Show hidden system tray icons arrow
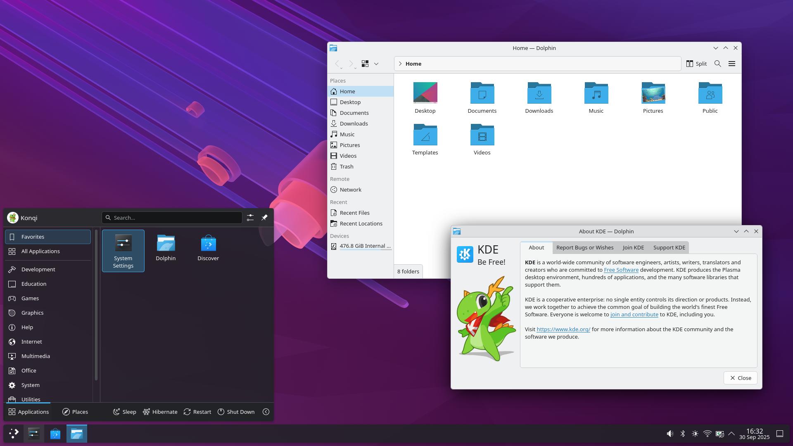793x446 pixels. tap(731, 434)
